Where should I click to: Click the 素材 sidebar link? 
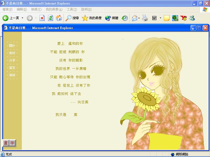tap(12, 53)
